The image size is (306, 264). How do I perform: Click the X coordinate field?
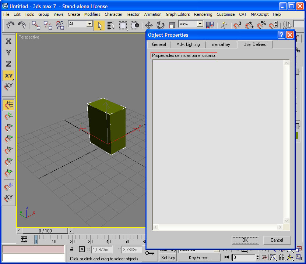coord(102,249)
